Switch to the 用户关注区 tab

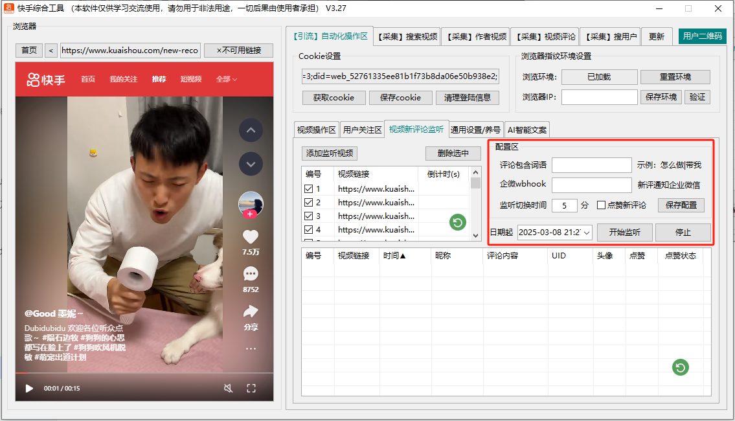click(362, 130)
